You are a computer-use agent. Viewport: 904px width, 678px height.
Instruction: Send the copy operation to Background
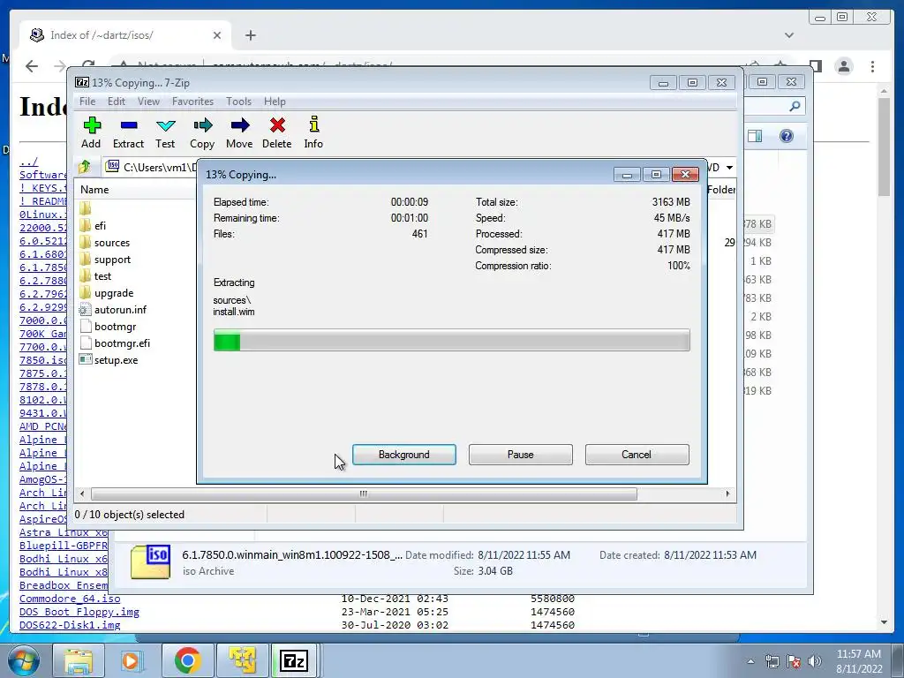click(x=404, y=455)
